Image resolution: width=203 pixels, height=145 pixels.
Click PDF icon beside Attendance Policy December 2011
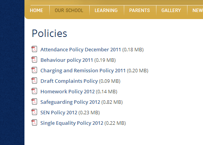tap(34, 49)
